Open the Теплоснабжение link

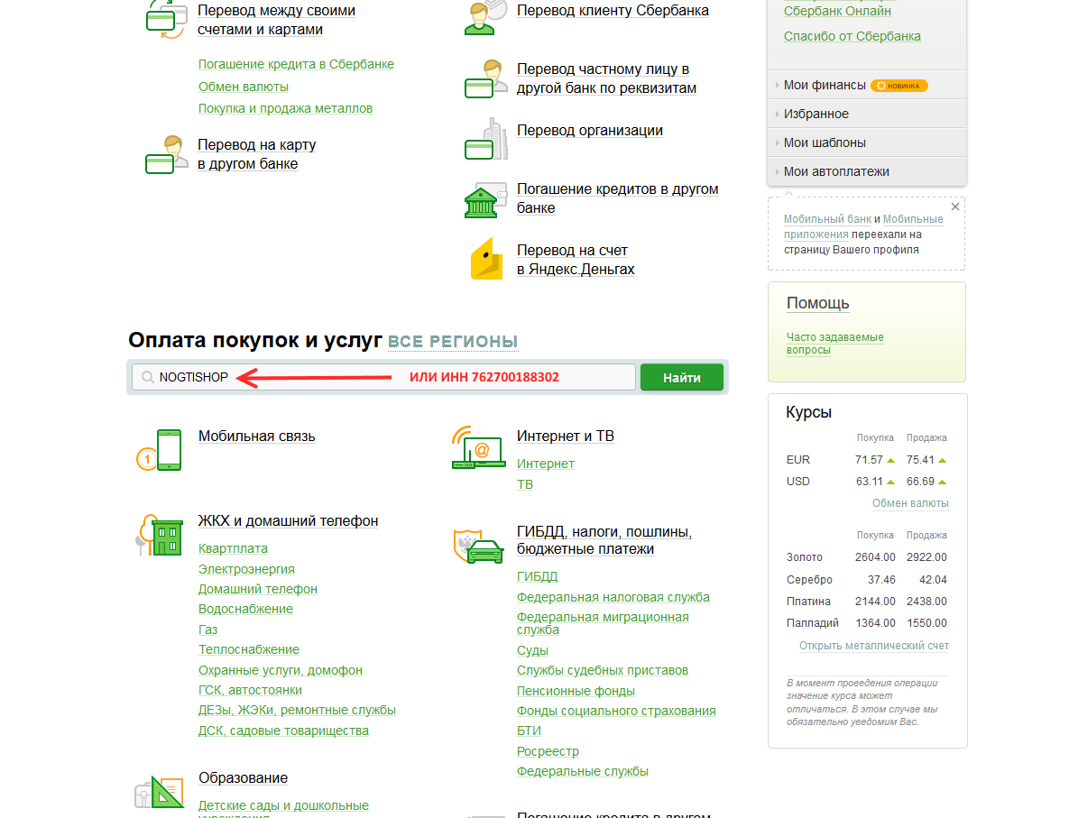[x=249, y=649]
